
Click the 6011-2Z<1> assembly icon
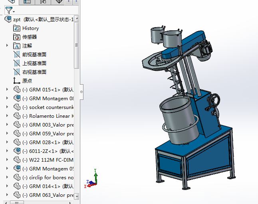pyautogui.click(x=17, y=151)
